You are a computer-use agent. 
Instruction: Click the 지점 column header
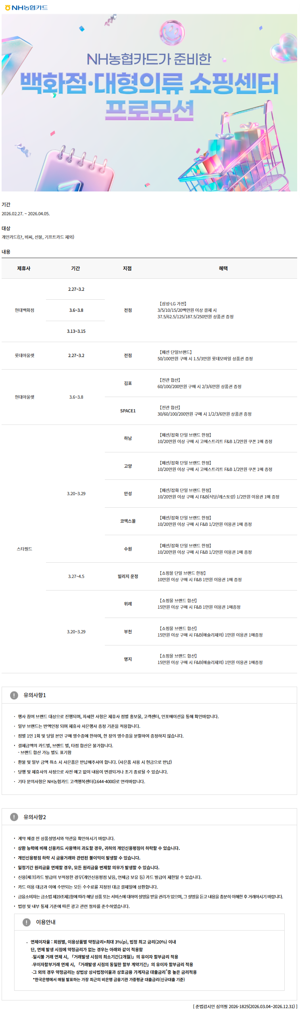click(127, 268)
